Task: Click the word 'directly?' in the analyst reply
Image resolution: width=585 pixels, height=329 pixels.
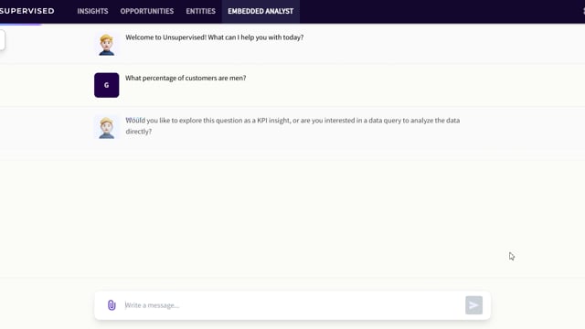Action: tap(138, 132)
